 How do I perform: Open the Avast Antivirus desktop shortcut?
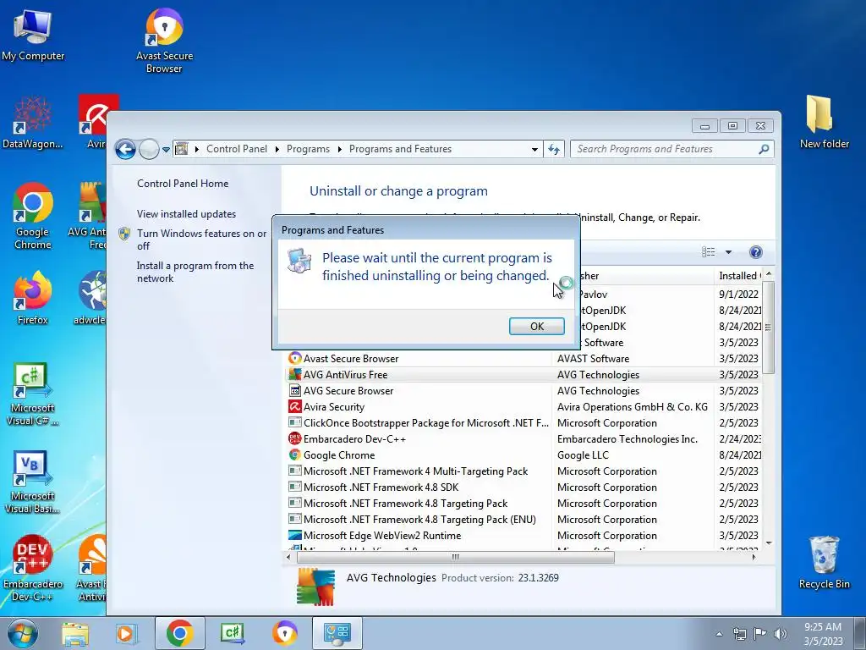click(x=91, y=568)
